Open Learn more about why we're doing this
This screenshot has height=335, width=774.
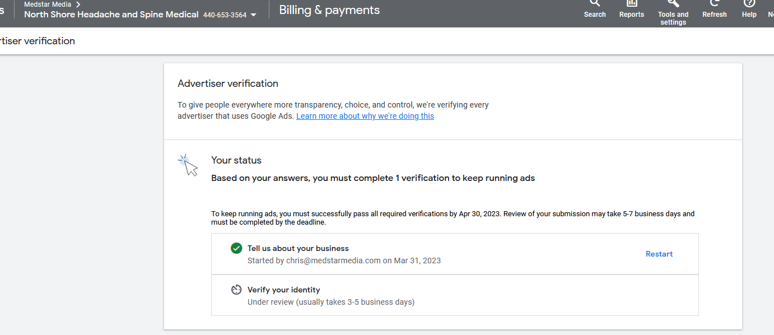click(x=365, y=116)
